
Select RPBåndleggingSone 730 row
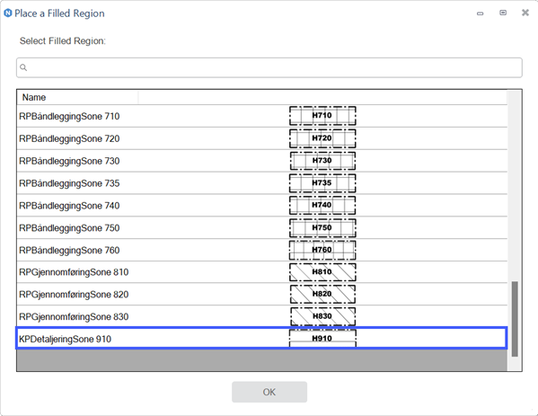click(x=261, y=161)
